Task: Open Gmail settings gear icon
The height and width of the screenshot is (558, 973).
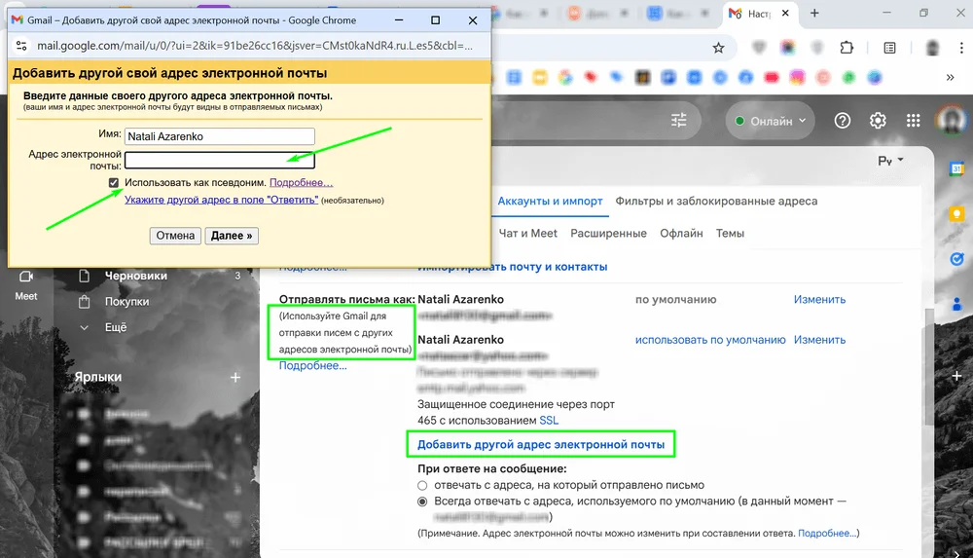Action: (878, 121)
